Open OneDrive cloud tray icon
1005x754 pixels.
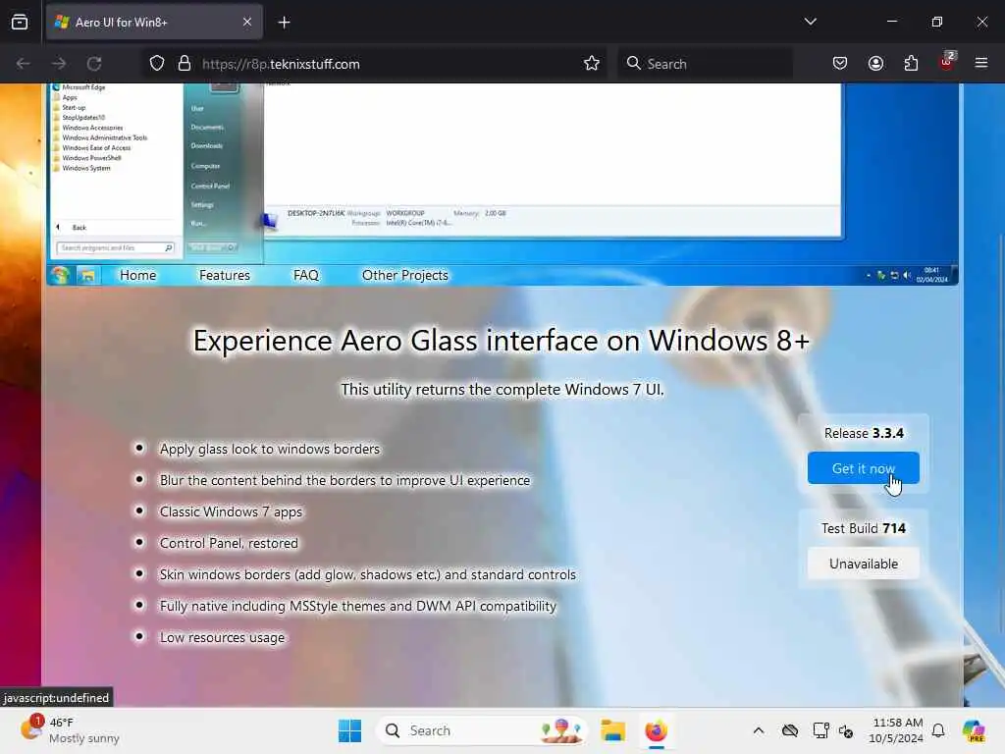point(790,730)
